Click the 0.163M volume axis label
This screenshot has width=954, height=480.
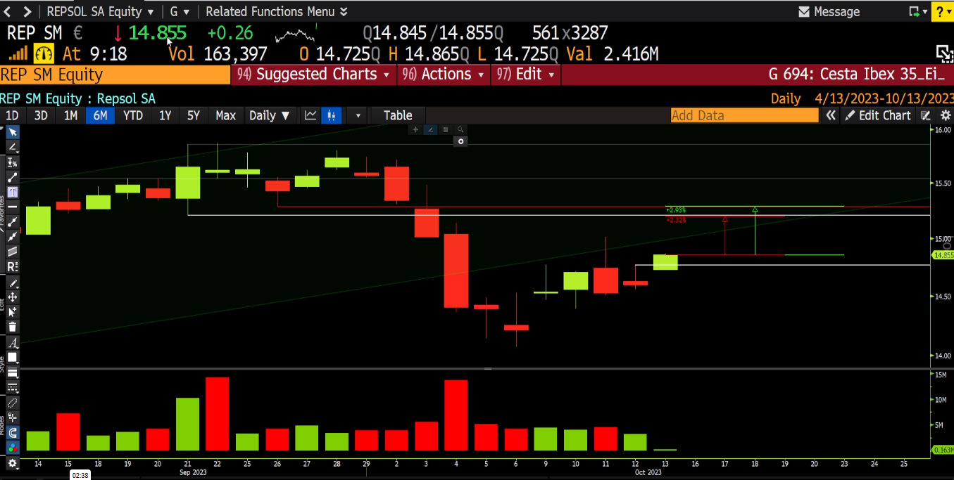[943, 449]
